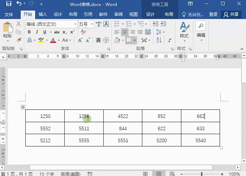Apply the red font color

coord(53,40)
